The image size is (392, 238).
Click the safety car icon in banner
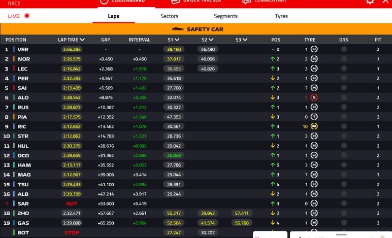(178, 29)
